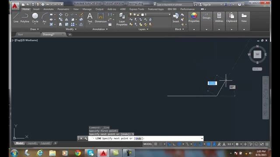Click the Stretch tool icon
This screenshot has height=157, width=280.
click(61, 24)
